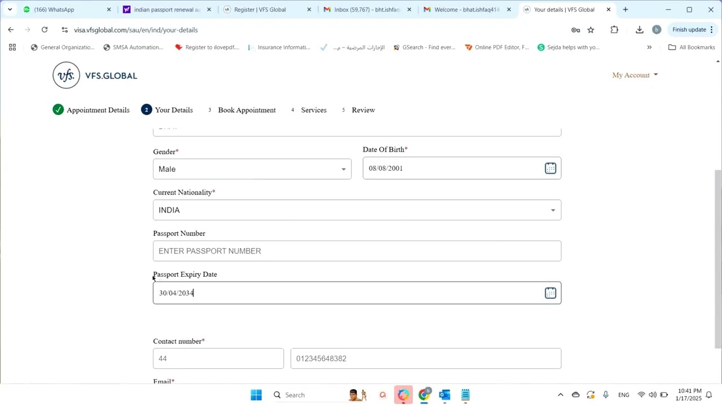The height and width of the screenshot is (406, 722).
Task: Reload the current page
Action: 45,30
